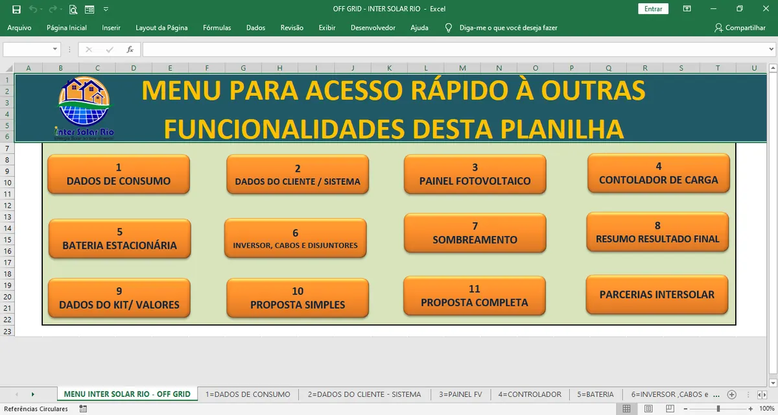The height and width of the screenshot is (415, 778).
Task: Click the 11 PROPOSTA COMPLETA button
Action: pos(474,296)
